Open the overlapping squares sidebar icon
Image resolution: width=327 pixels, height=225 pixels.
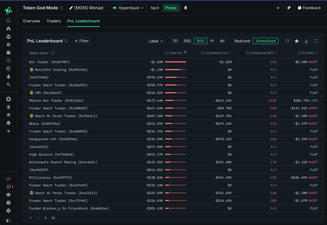click(x=8, y=60)
